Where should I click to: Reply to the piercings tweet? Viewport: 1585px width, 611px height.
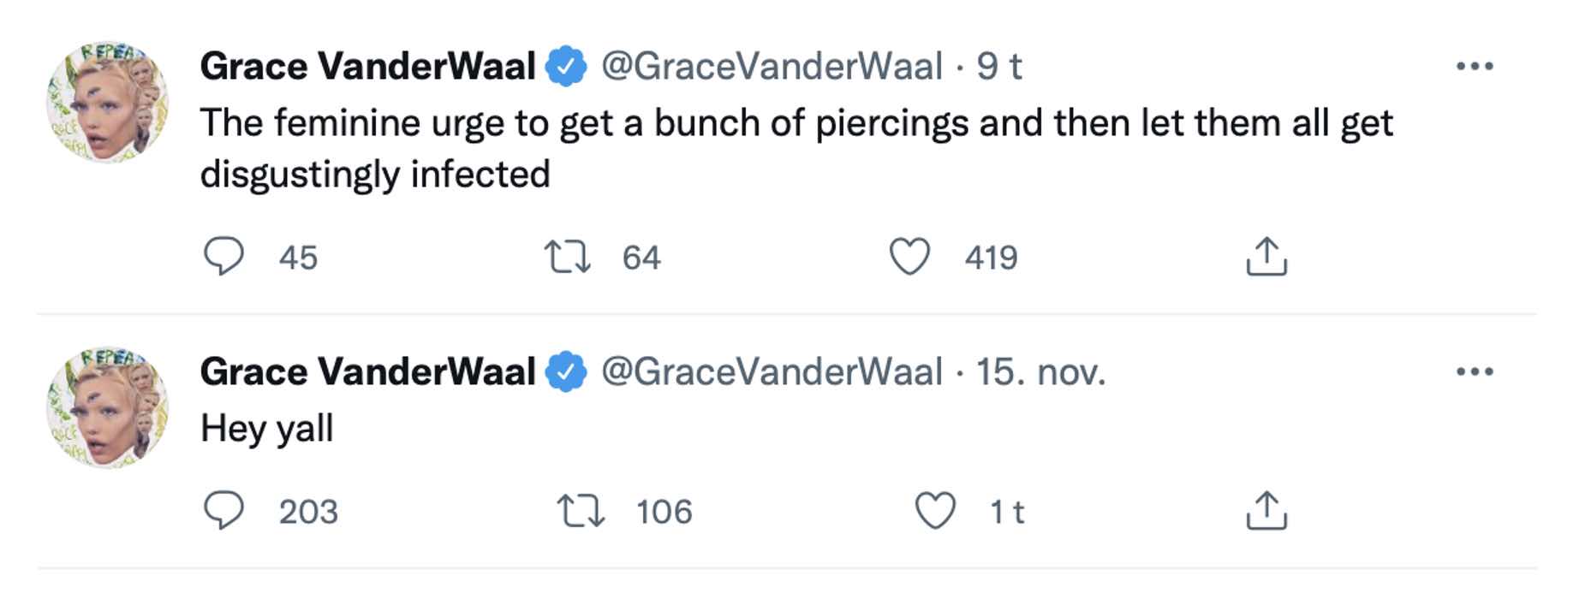223,257
